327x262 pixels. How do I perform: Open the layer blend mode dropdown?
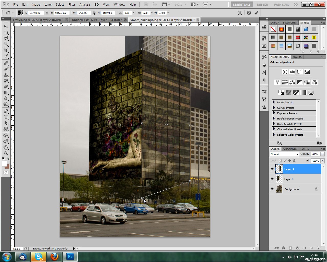click(x=284, y=154)
